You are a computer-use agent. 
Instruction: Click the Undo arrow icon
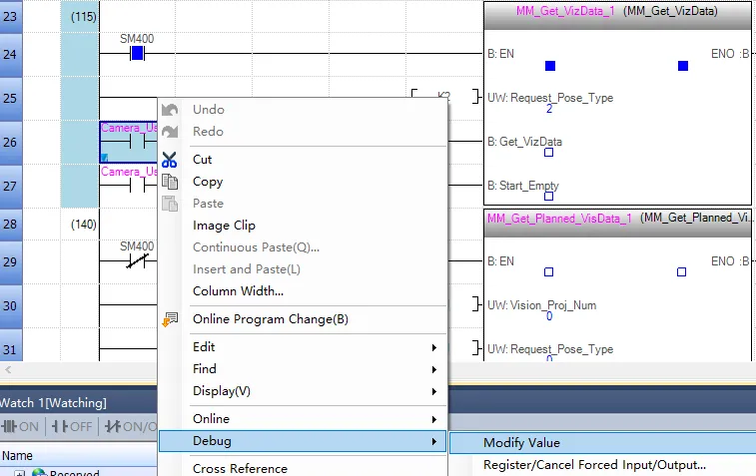170,110
